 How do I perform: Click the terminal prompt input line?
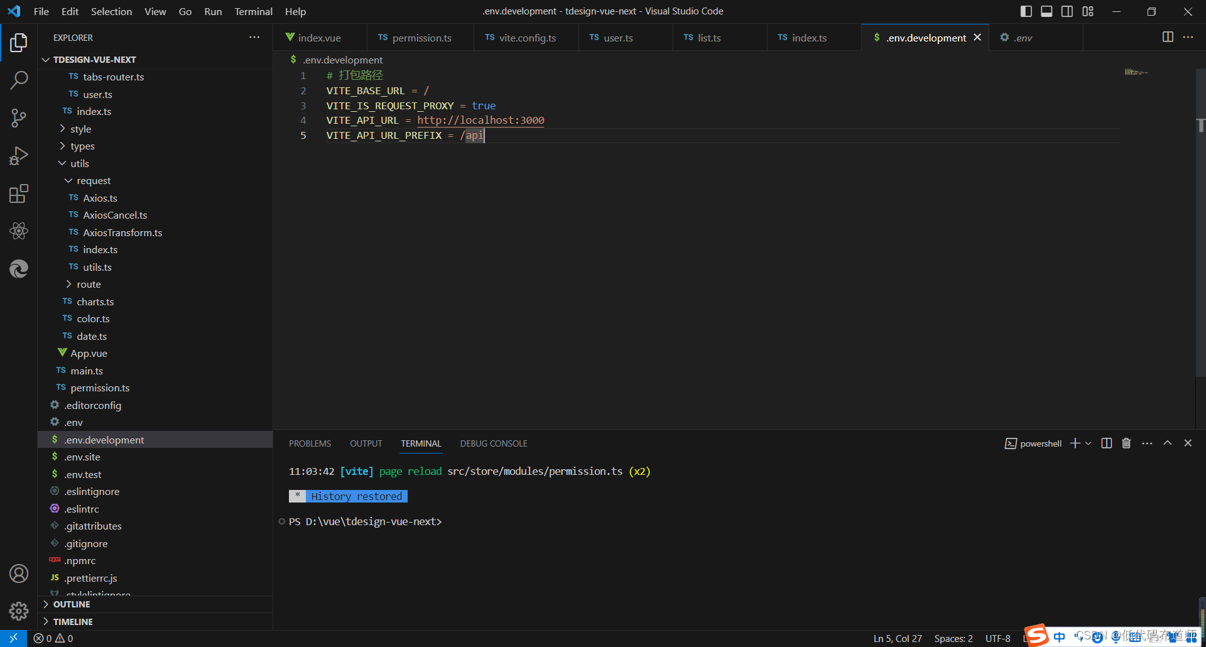pos(365,521)
